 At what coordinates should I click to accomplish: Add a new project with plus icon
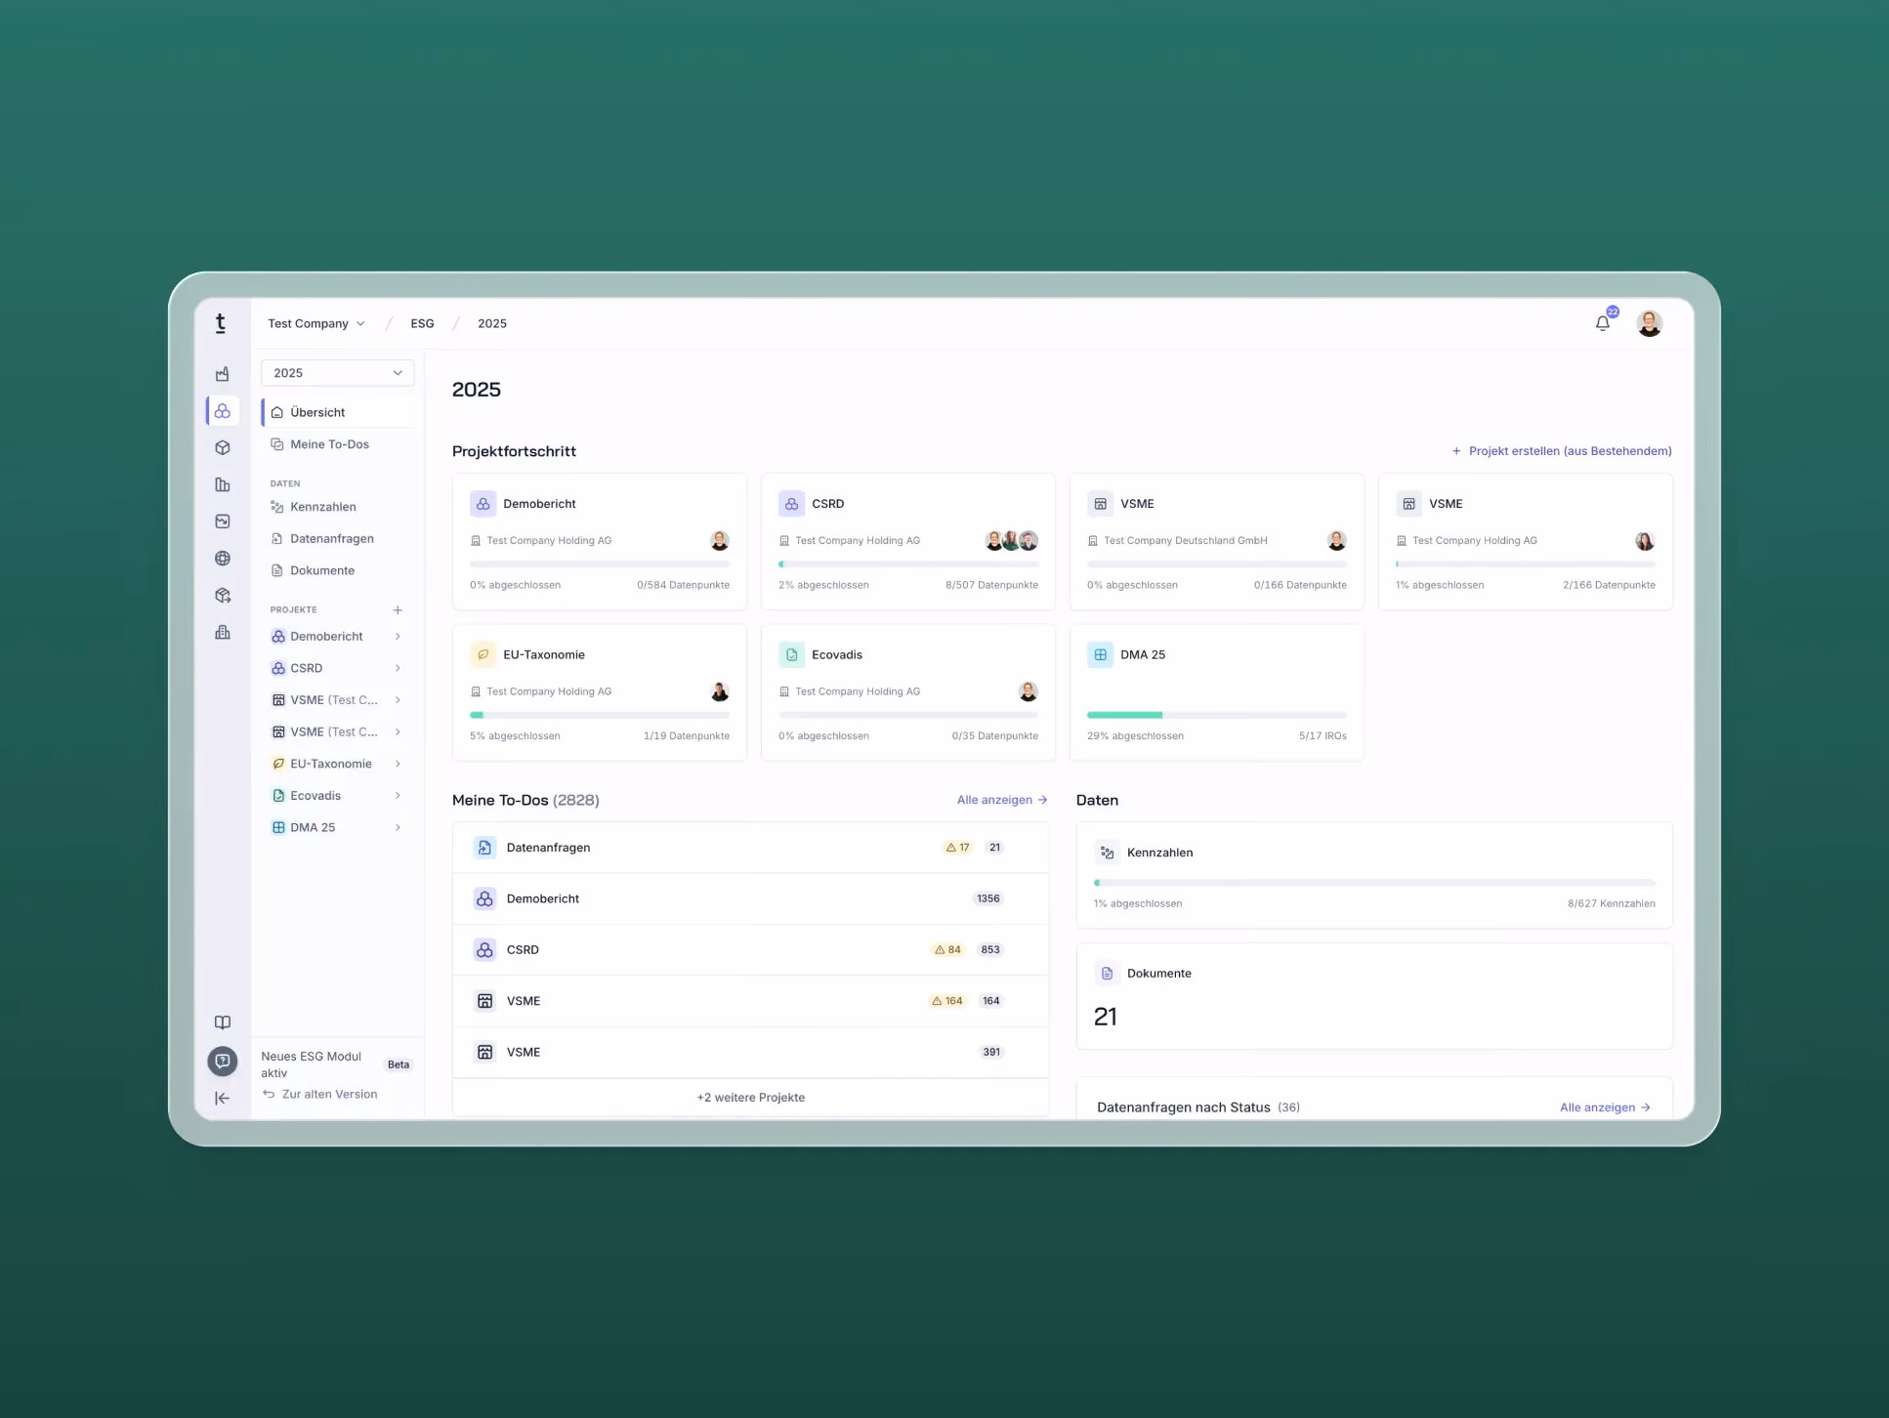pyautogui.click(x=398, y=610)
